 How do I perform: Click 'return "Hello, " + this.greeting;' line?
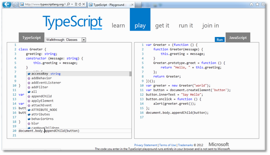pos(191,68)
